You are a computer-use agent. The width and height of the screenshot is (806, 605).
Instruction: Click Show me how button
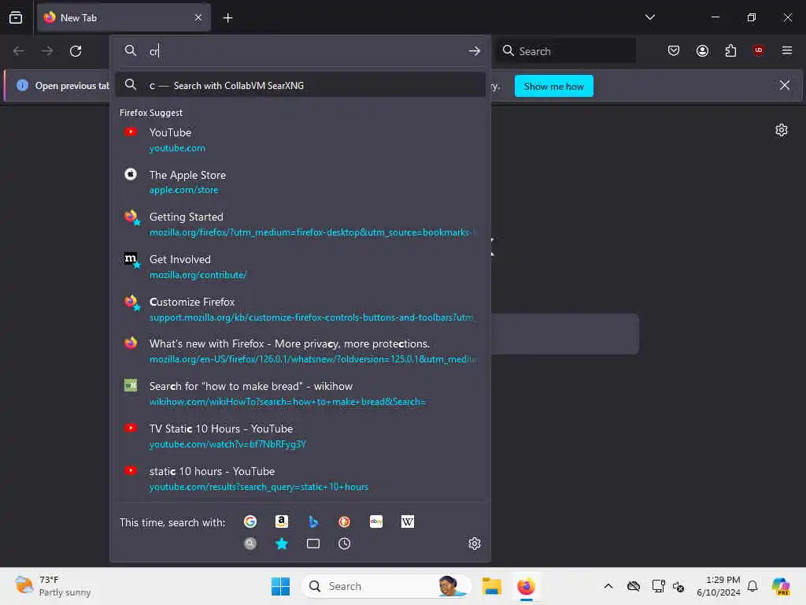[x=553, y=86]
